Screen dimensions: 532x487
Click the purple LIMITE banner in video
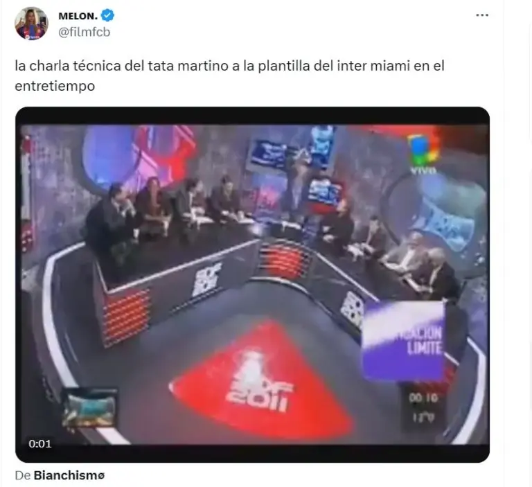click(x=403, y=339)
